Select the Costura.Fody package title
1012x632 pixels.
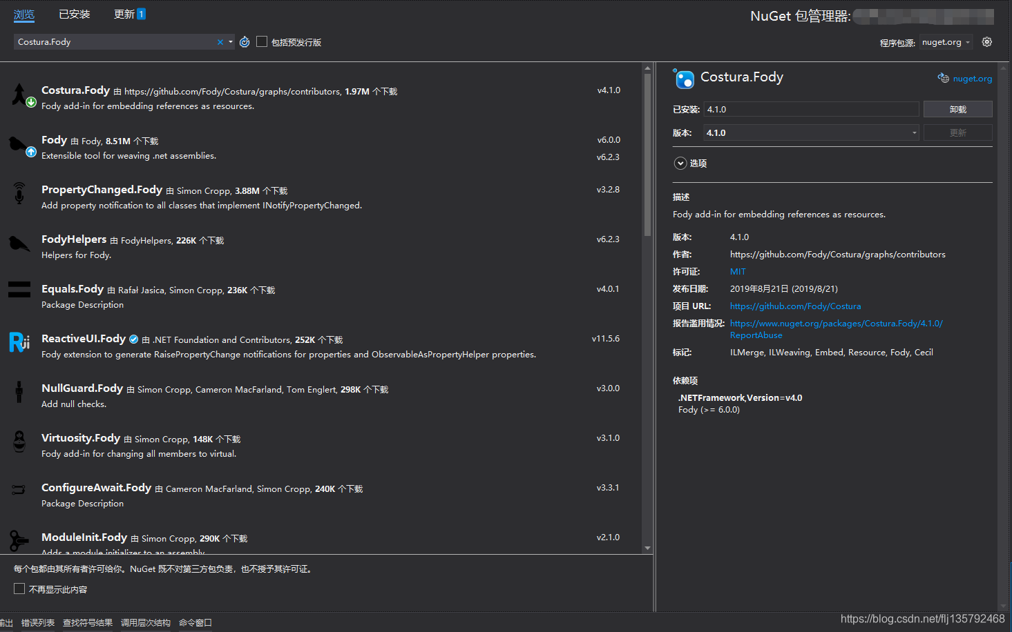point(75,90)
